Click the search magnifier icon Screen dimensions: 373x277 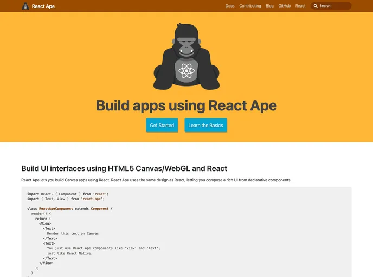coord(316,6)
